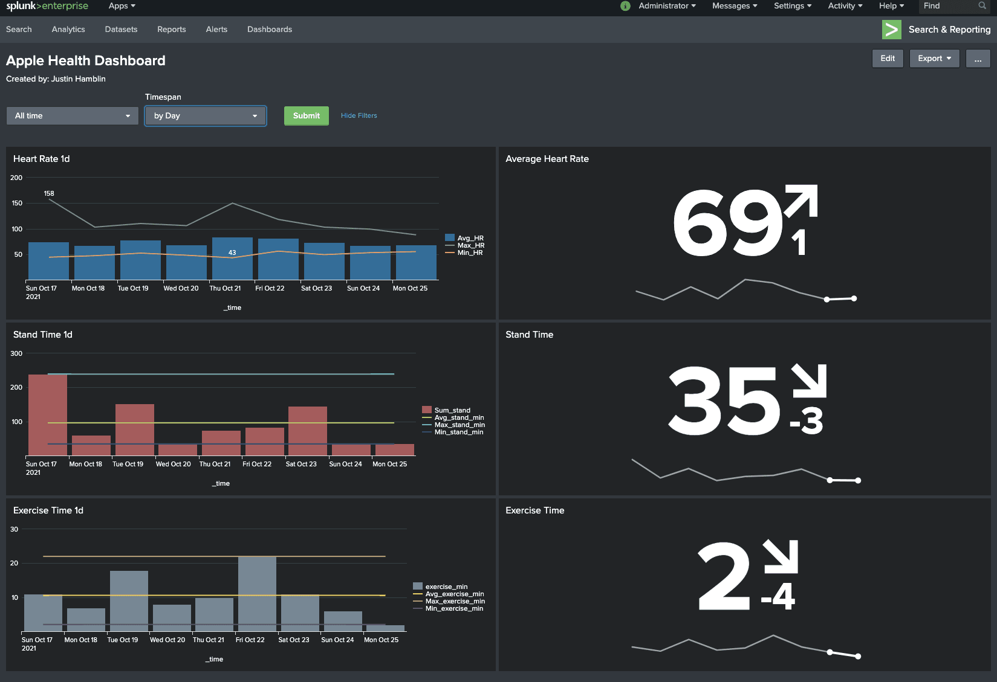Screen dimensions: 997x682
Task: Open the All time range dropdown
Action: tap(73, 116)
